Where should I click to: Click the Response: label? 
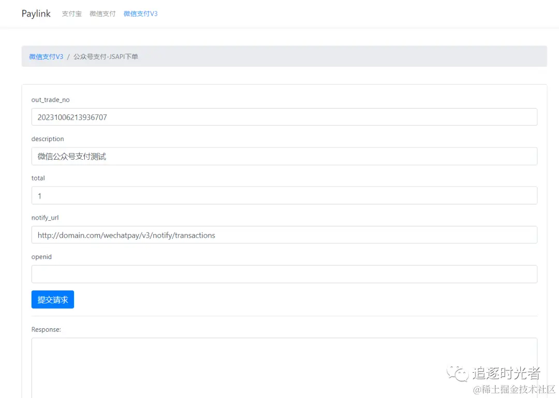coord(46,329)
